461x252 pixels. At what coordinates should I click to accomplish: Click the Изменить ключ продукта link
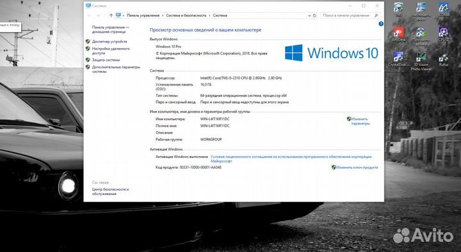pyautogui.click(x=357, y=168)
